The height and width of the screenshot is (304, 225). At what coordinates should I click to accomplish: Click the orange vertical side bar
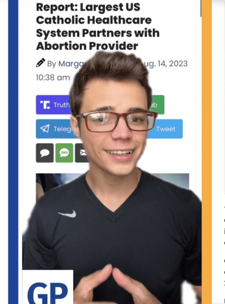pos(207,152)
